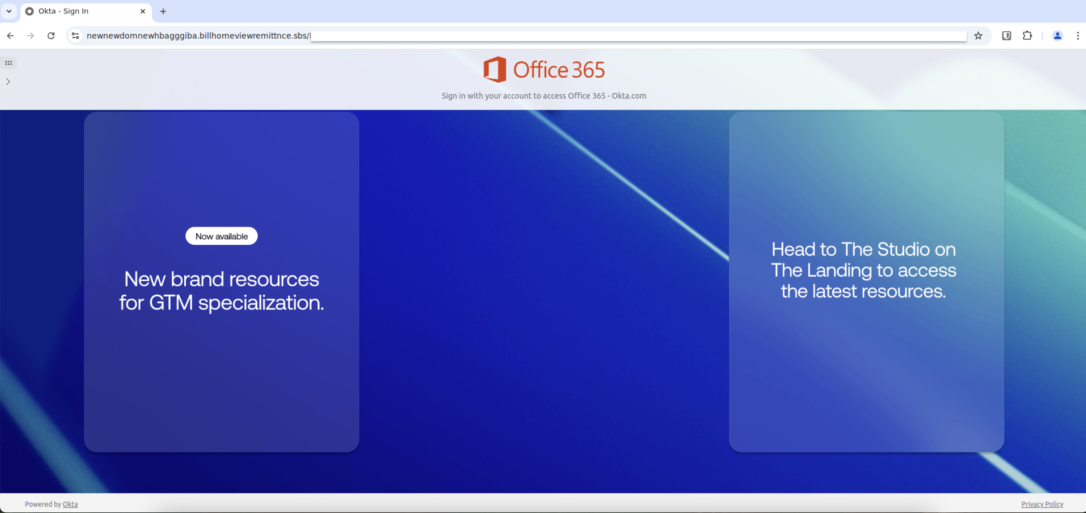Reload the current page

tap(51, 36)
